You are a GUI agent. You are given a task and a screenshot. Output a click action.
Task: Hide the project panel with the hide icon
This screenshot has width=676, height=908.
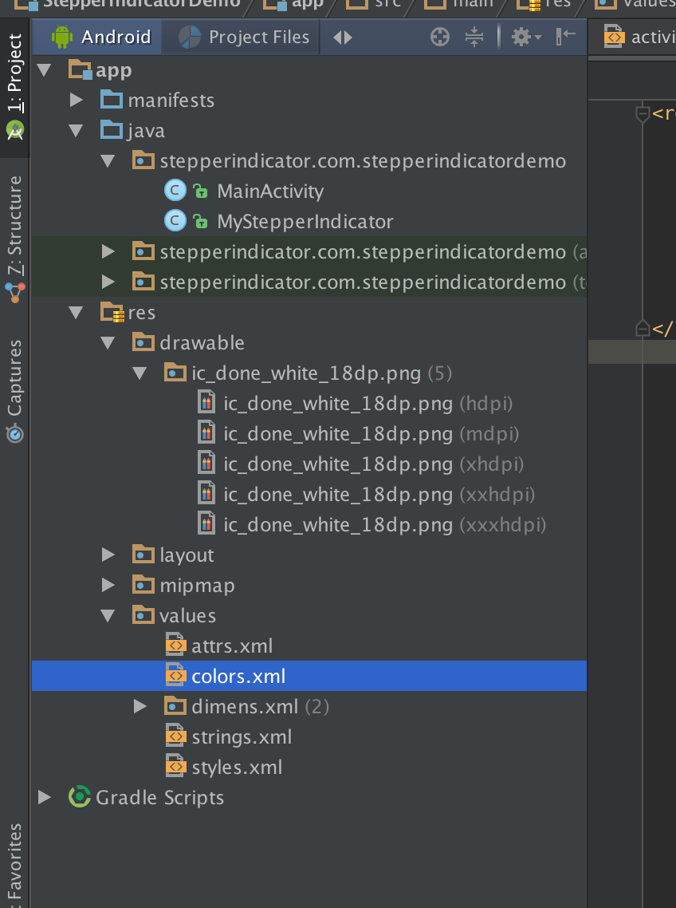click(x=566, y=37)
